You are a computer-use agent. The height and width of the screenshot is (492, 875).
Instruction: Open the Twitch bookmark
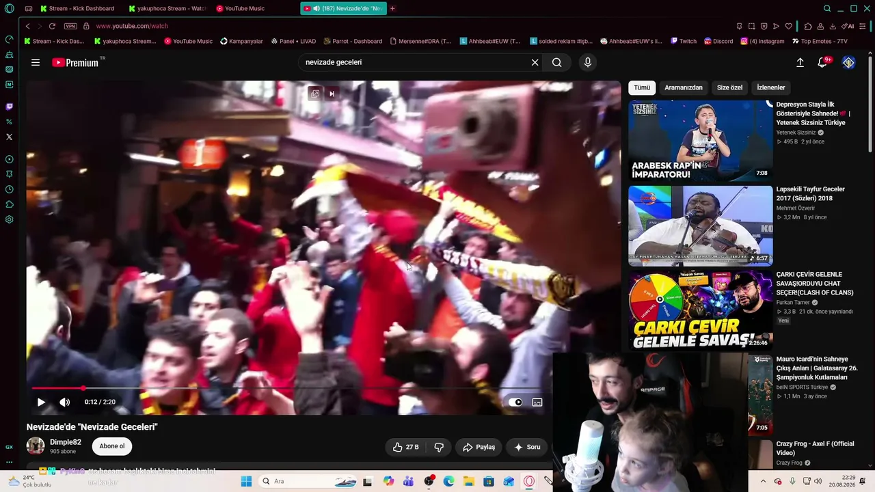[684, 41]
